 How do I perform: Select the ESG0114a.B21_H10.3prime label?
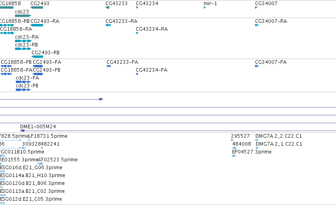[x=32, y=175]
